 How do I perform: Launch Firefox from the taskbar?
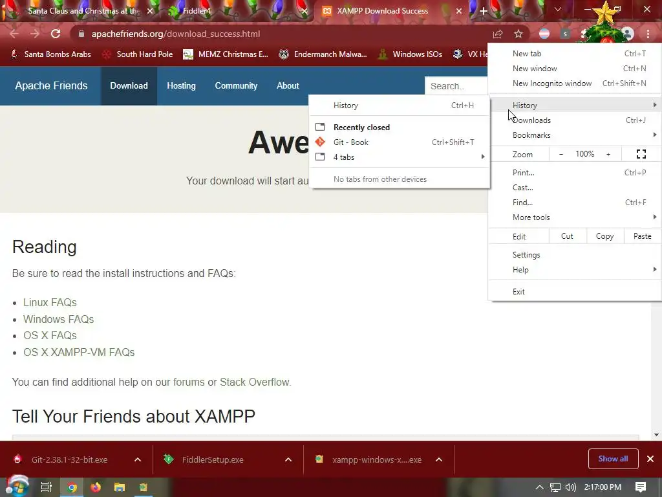click(x=96, y=487)
